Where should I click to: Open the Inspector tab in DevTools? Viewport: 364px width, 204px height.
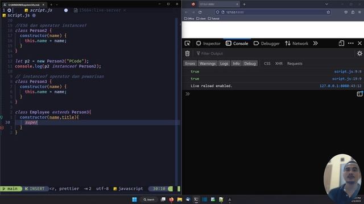[x=208, y=43]
